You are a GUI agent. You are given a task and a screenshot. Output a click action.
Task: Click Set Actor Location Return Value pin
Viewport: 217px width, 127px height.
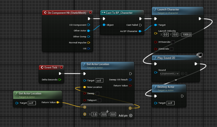(130, 86)
